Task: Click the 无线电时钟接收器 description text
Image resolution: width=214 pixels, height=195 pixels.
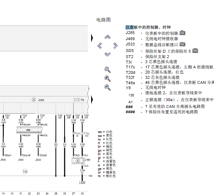Action: (162, 39)
